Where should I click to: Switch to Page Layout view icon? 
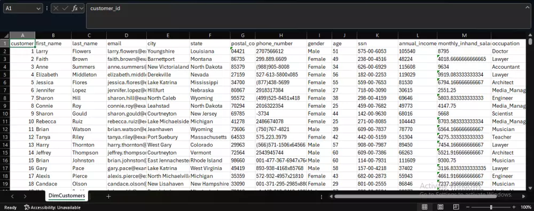tap(441, 207)
